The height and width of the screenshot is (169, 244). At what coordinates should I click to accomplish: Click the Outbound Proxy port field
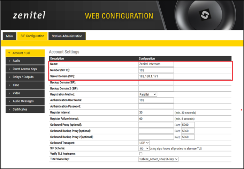pos(188,125)
